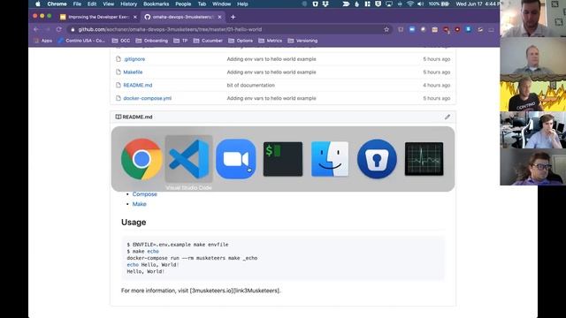566x318 pixels.
Task: Open the Apple menu
Action: point(38,4)
